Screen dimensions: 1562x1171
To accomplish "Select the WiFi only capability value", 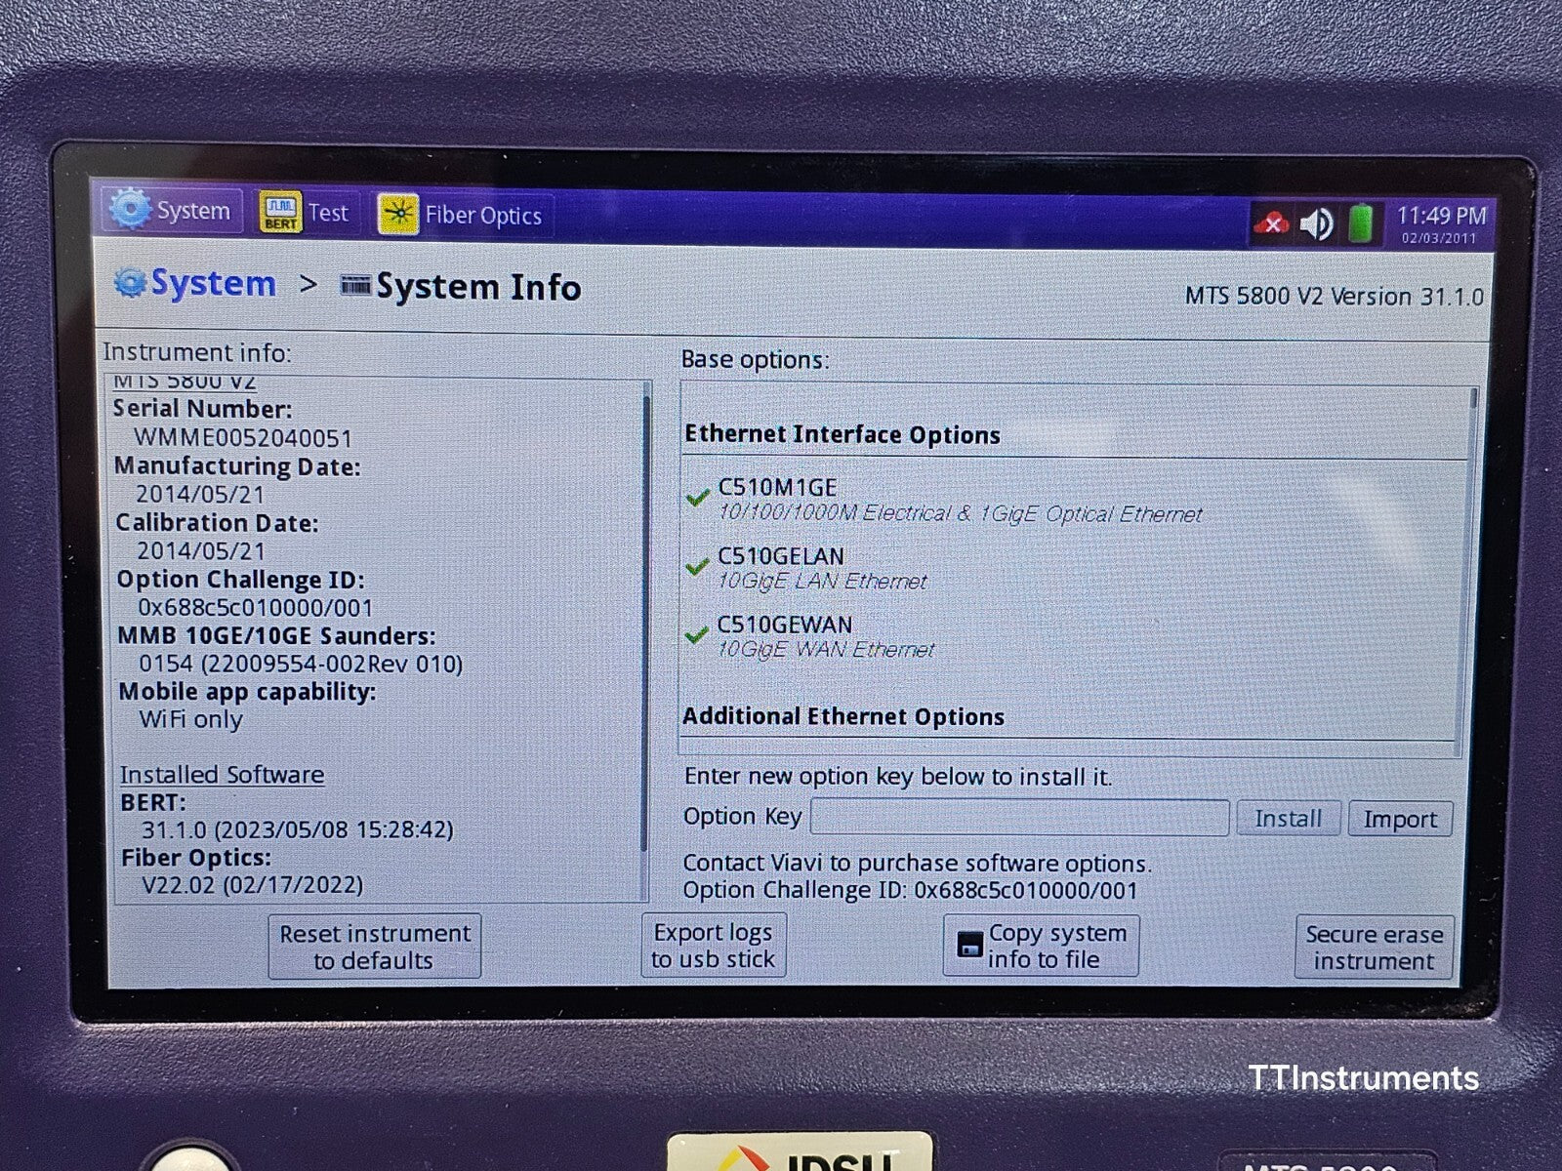I will pyautogui.click(x=190, y=719).
